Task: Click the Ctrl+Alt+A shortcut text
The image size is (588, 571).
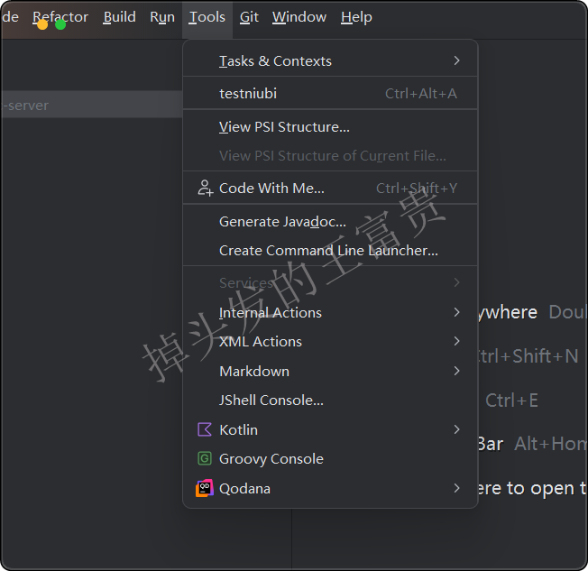Action: [x=421, y=94]
